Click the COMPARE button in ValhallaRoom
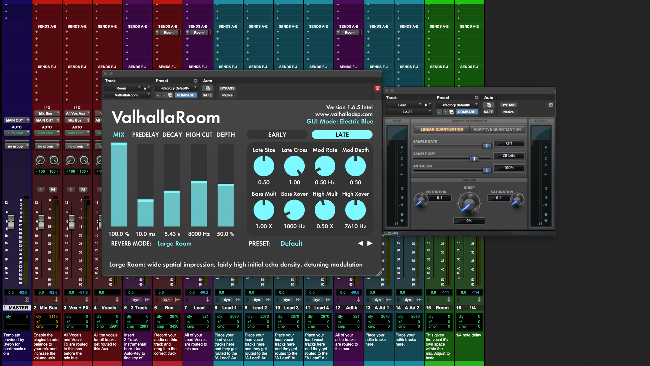The image size is (650, 366). tap(185, 95)
